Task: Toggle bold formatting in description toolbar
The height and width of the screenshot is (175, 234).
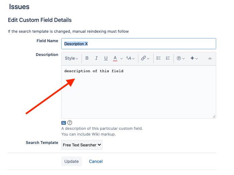Action: [87, 58]
